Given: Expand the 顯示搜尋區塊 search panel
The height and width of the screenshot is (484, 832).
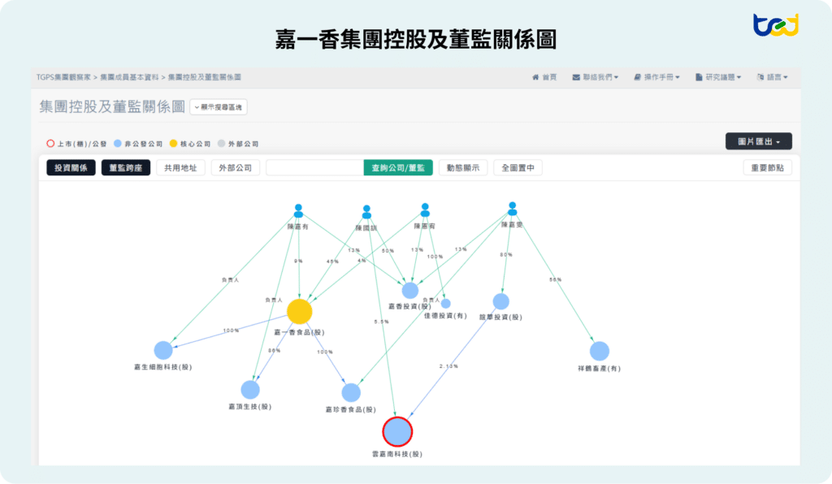Looking at the screenshot, I should pos(218,107).
